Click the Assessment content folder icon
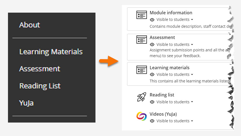This screenshot has width=241, height=136. tap(142, 40)
